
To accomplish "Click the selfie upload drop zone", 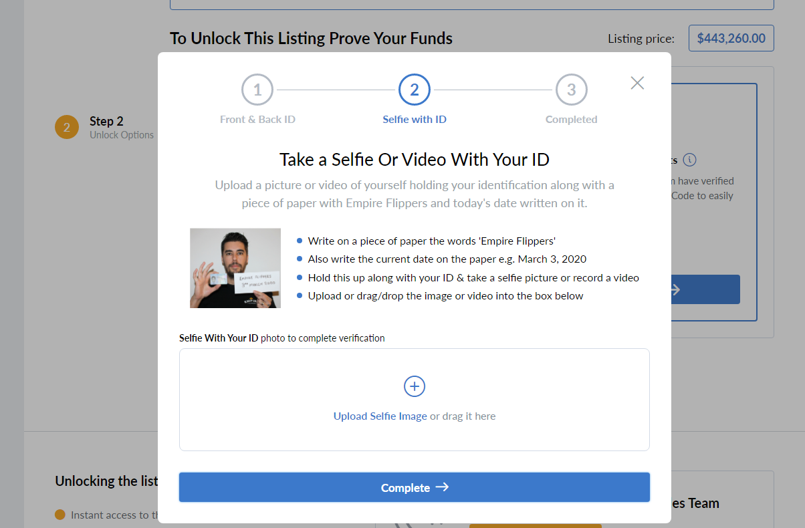I will pyautogui.click(x=415, y=400).
